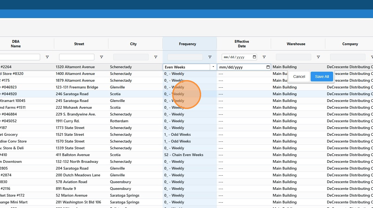Click the DBA Name column filter icon
373x208 pixels.
[x=47, y=57]
